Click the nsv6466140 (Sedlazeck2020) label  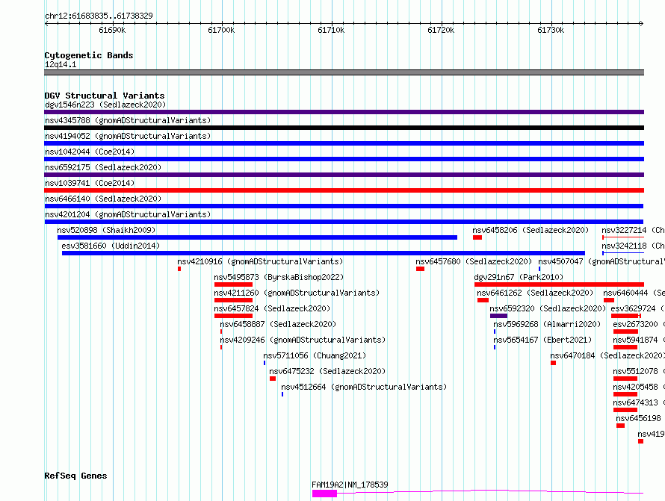103,199
